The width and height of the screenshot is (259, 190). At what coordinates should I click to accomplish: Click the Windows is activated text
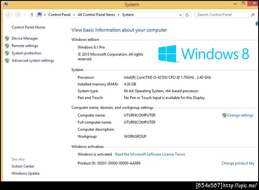95,154
